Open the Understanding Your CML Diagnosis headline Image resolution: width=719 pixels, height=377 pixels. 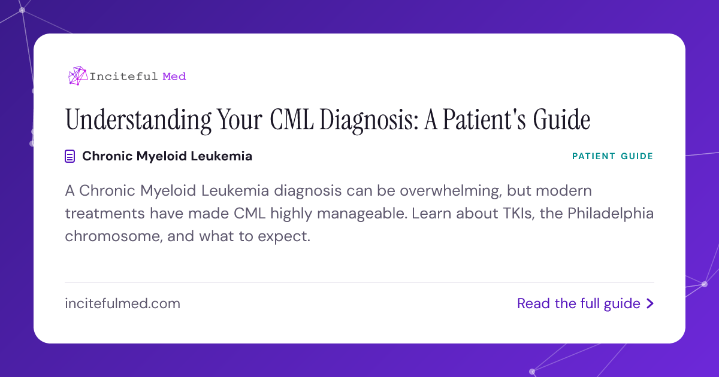[x=328, y=120]
